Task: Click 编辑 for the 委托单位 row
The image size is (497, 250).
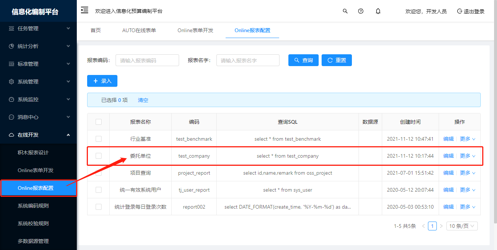Action: pos(448,156)
